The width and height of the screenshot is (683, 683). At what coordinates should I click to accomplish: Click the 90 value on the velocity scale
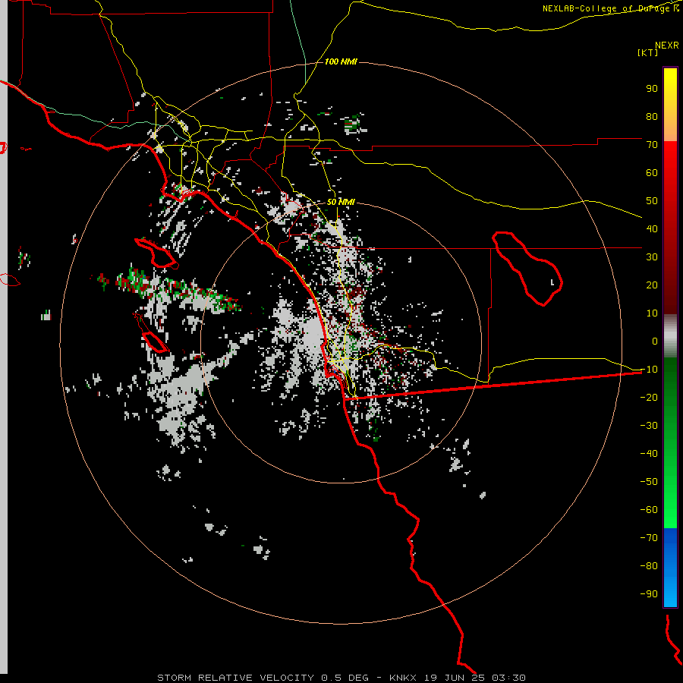652,89
